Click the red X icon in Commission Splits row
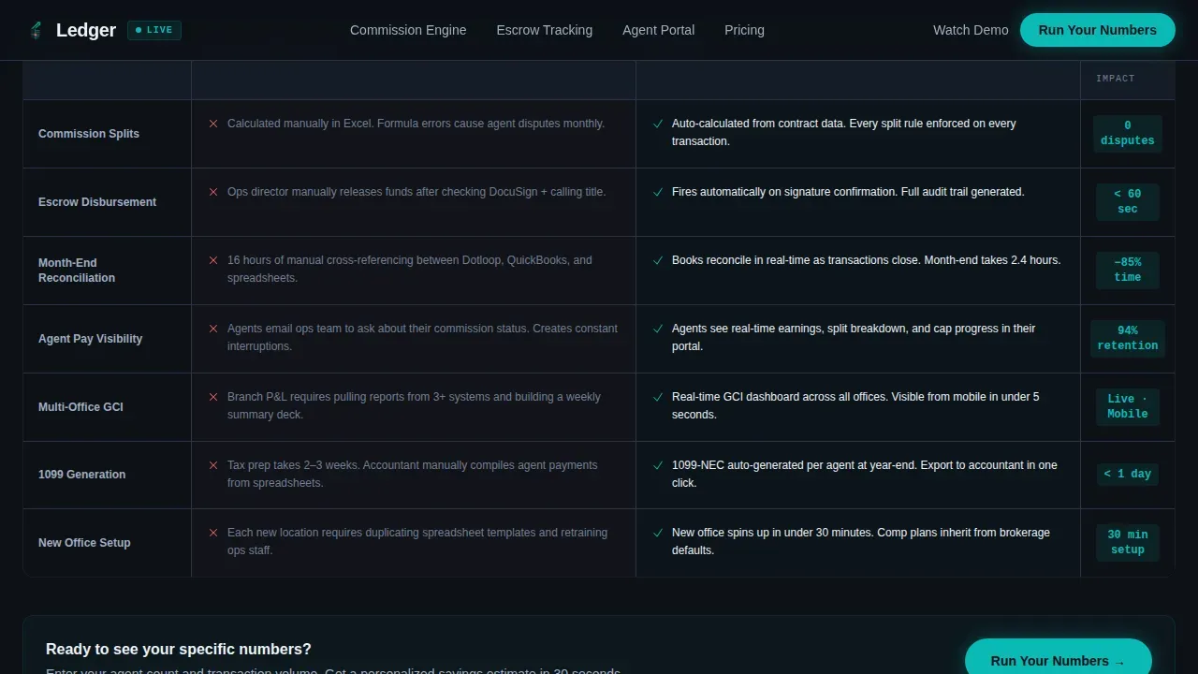This screenshot has width=1198, height=674. click(213, 124)
